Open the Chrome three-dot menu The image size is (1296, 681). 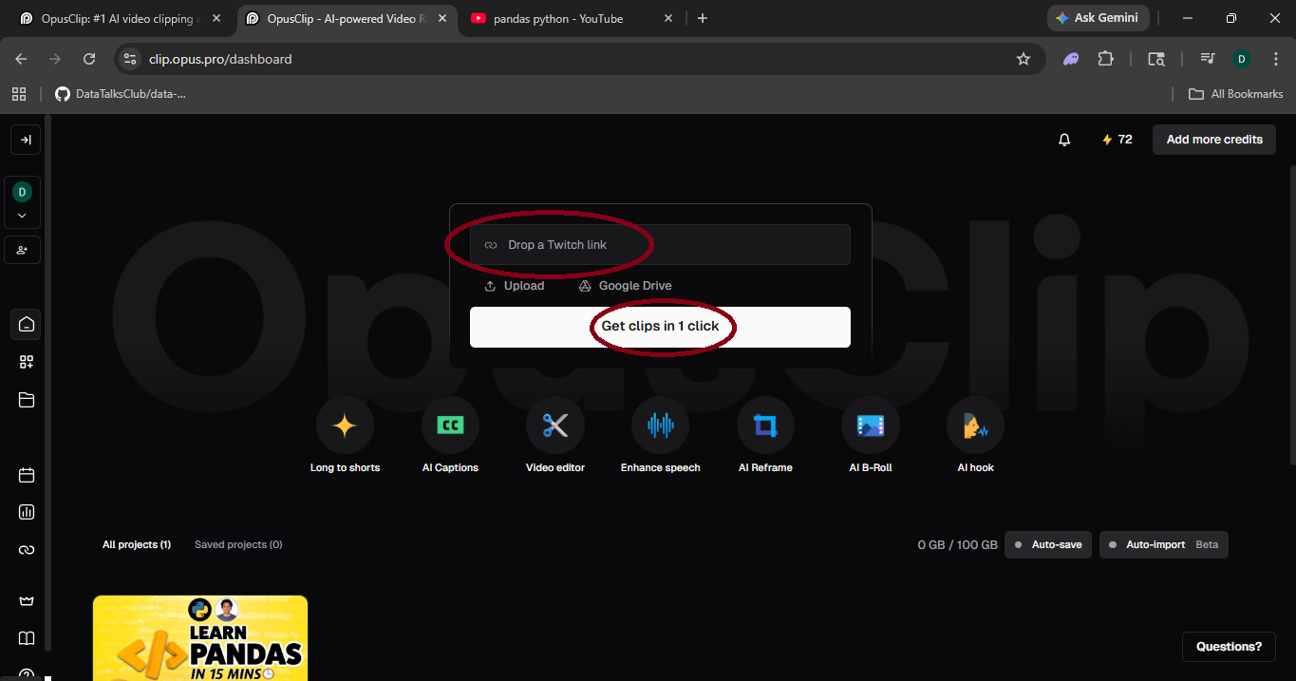(1275, 59)
